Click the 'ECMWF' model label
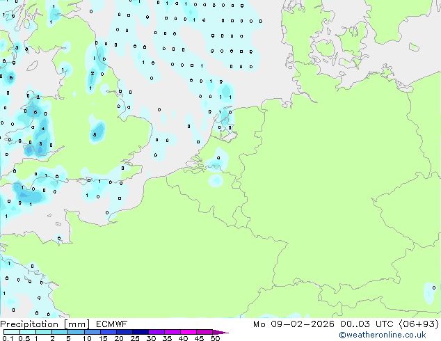441x341 pixels. (x=112, y=324)
